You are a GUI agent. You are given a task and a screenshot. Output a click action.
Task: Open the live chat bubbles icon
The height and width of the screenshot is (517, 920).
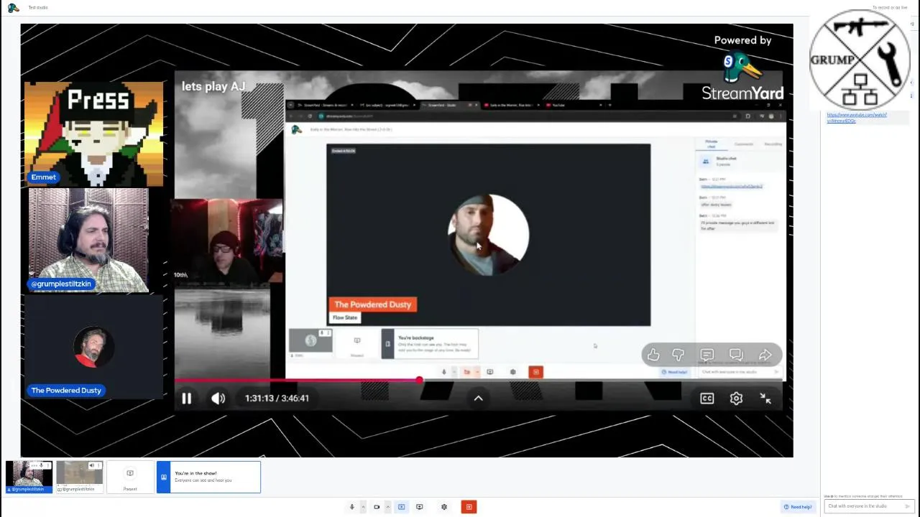tap(736, 355)
